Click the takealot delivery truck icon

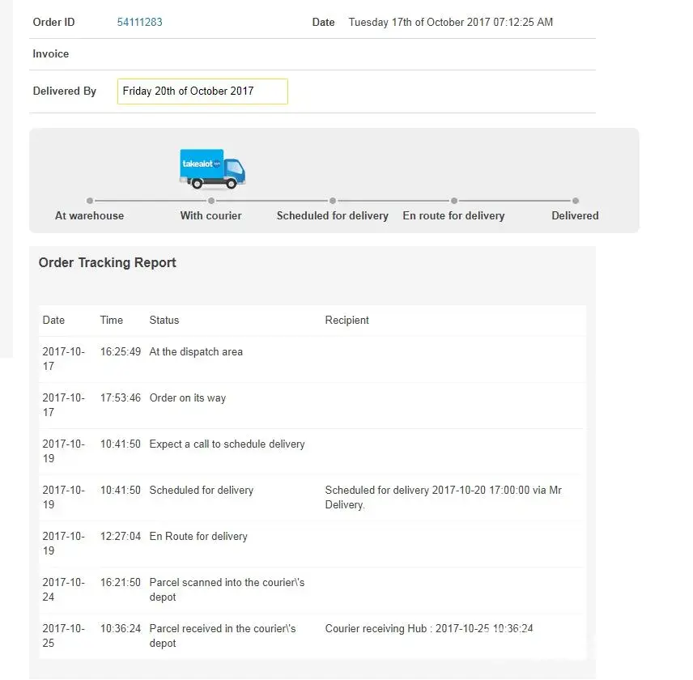212,168
